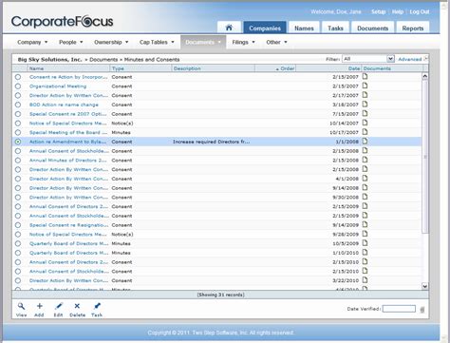The height and width of the screenshot is (343, 450).
Task: Sort by the Date column header
Action: (328, 68)
